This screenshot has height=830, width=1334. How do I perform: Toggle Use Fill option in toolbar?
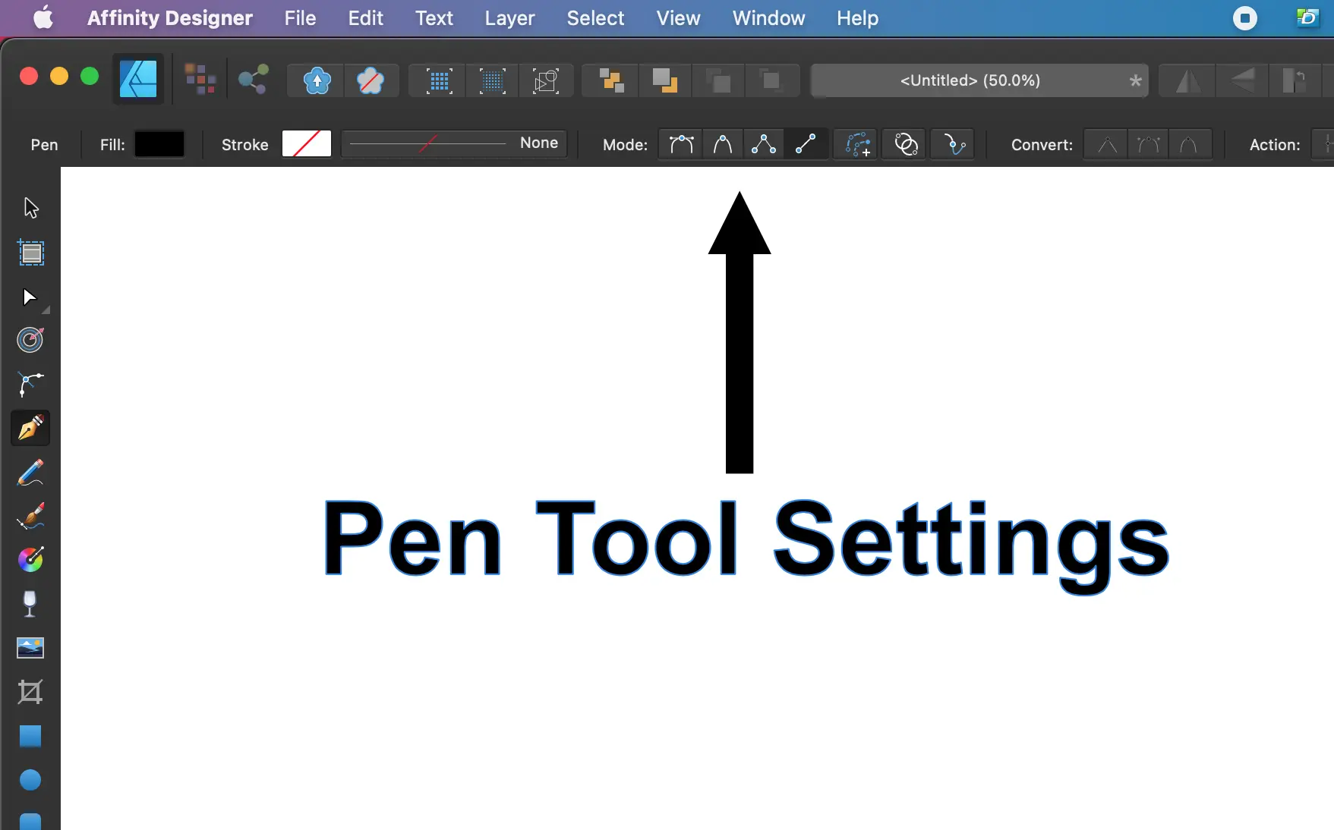(905, 144)
